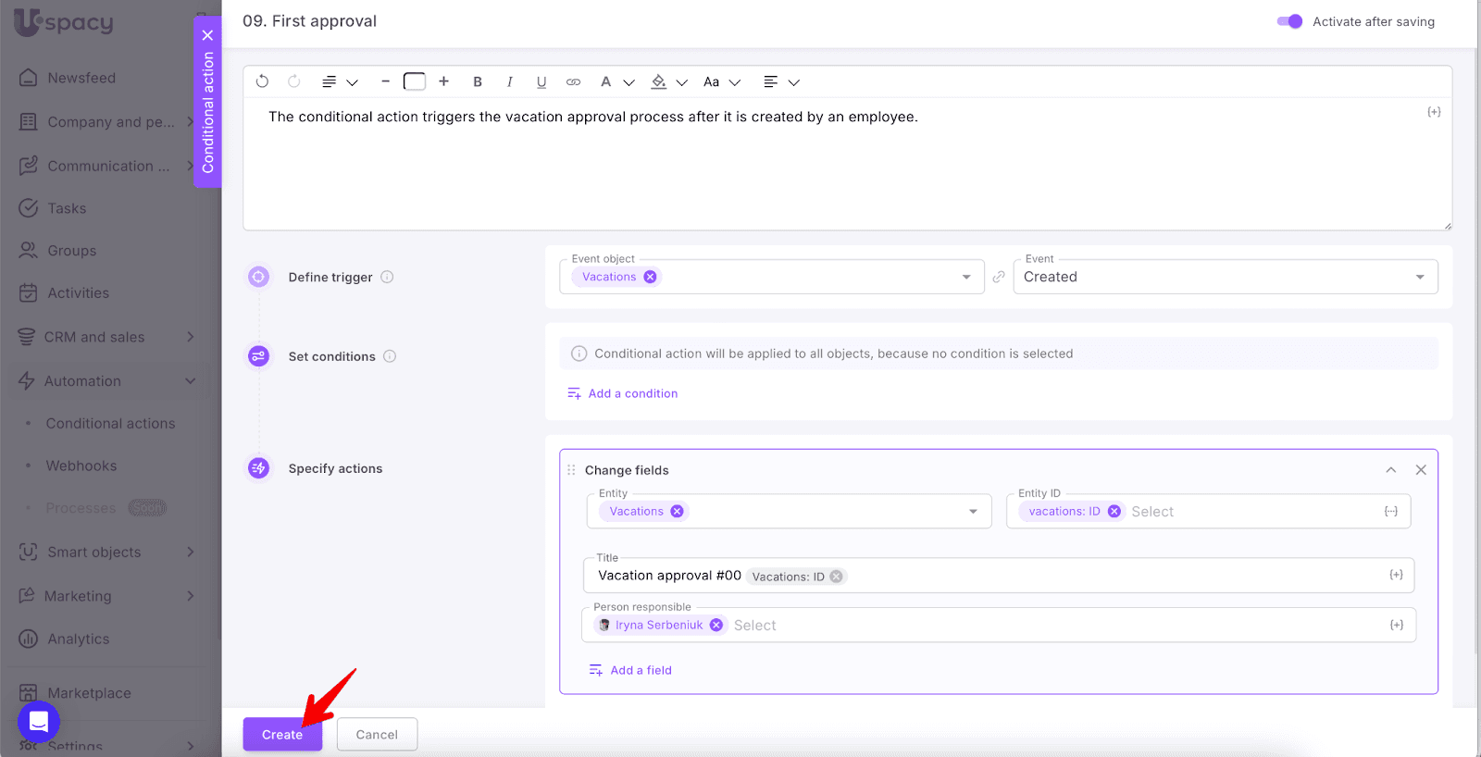Apply italic formatting in the editor
The image size is (1481, 757).
509,81
